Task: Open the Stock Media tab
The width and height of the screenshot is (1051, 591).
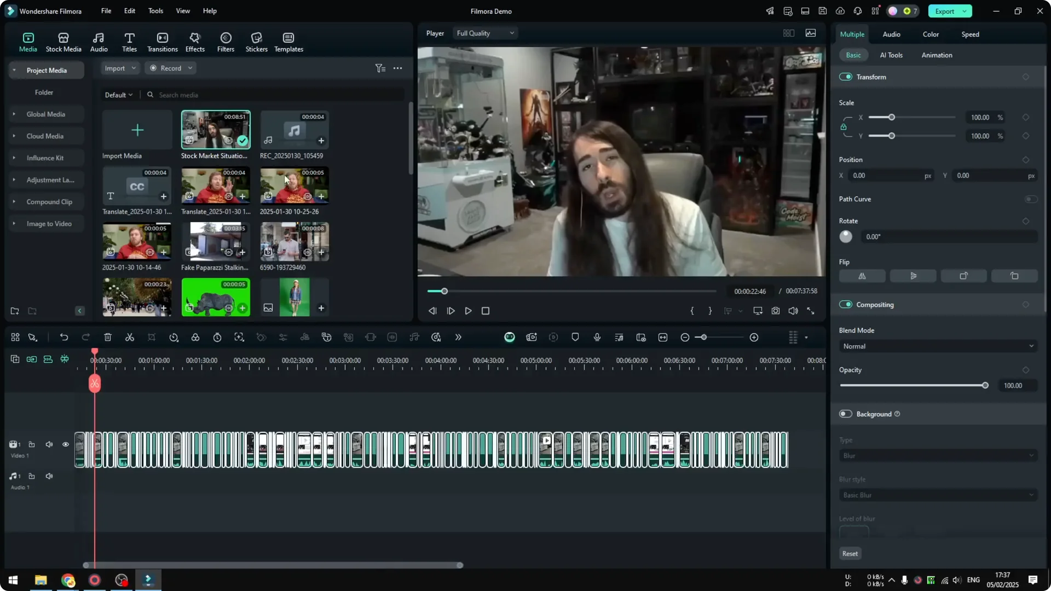Action: coord(63,42)
